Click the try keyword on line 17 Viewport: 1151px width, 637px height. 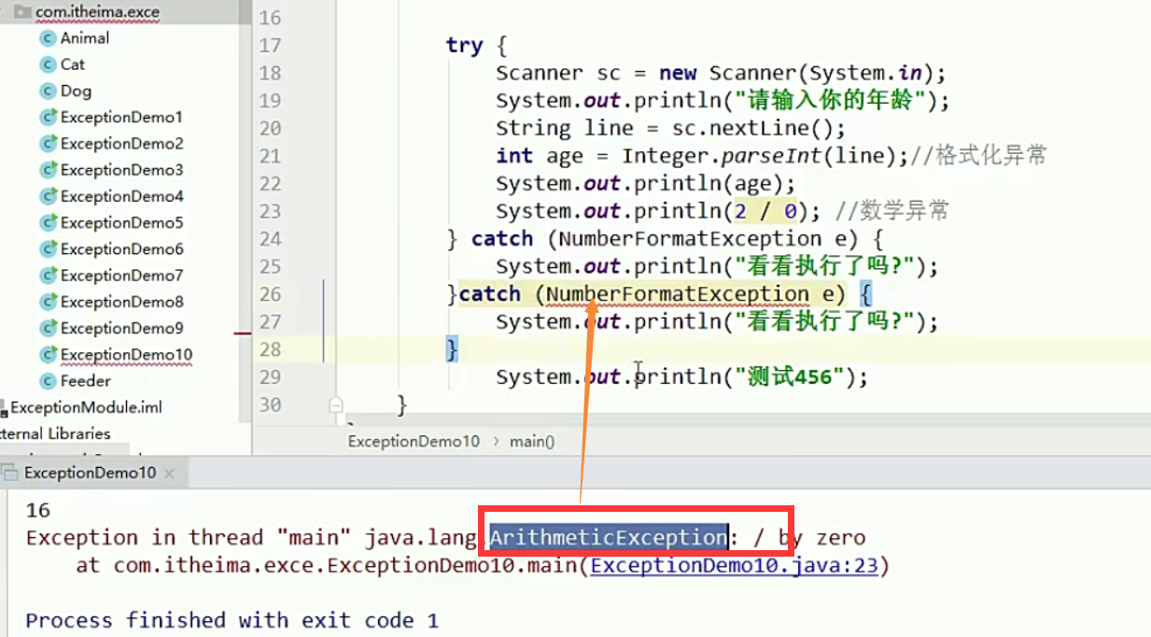click(x=464, y=45)
